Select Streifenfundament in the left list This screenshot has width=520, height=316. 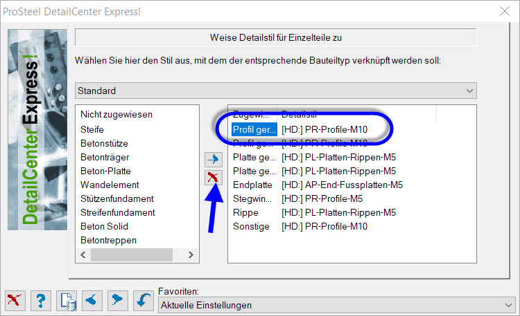coord(118,213)
